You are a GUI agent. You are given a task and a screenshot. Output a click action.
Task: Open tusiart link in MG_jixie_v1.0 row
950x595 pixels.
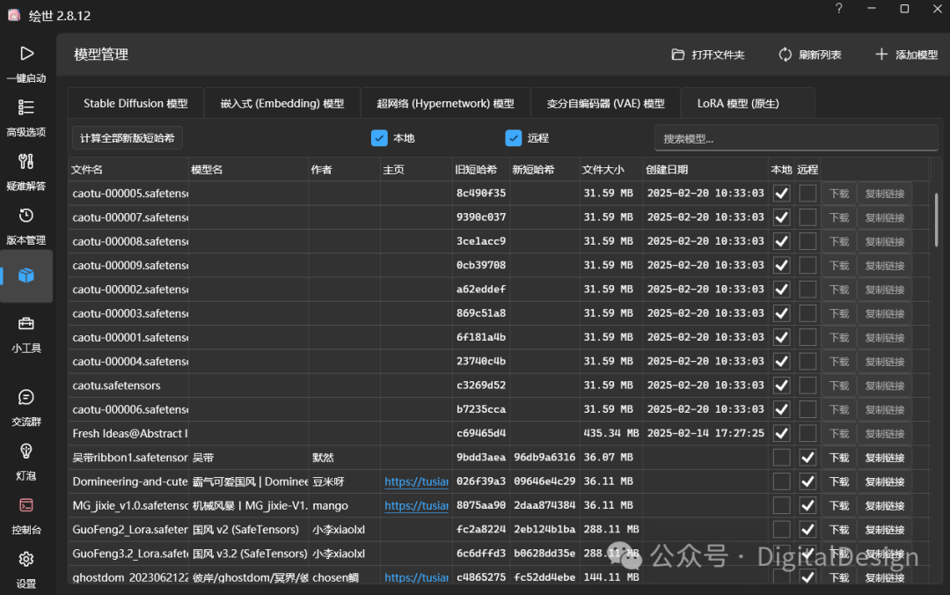(416, 505)
